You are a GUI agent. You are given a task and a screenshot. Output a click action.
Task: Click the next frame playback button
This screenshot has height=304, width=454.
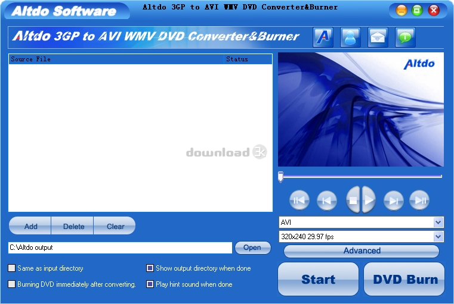pyautogui.click(x=394, y=200)
